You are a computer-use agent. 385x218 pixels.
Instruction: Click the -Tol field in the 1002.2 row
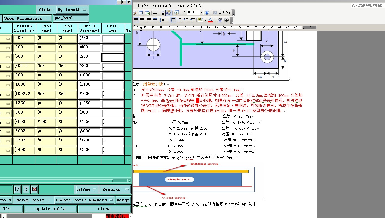point(67,95)
